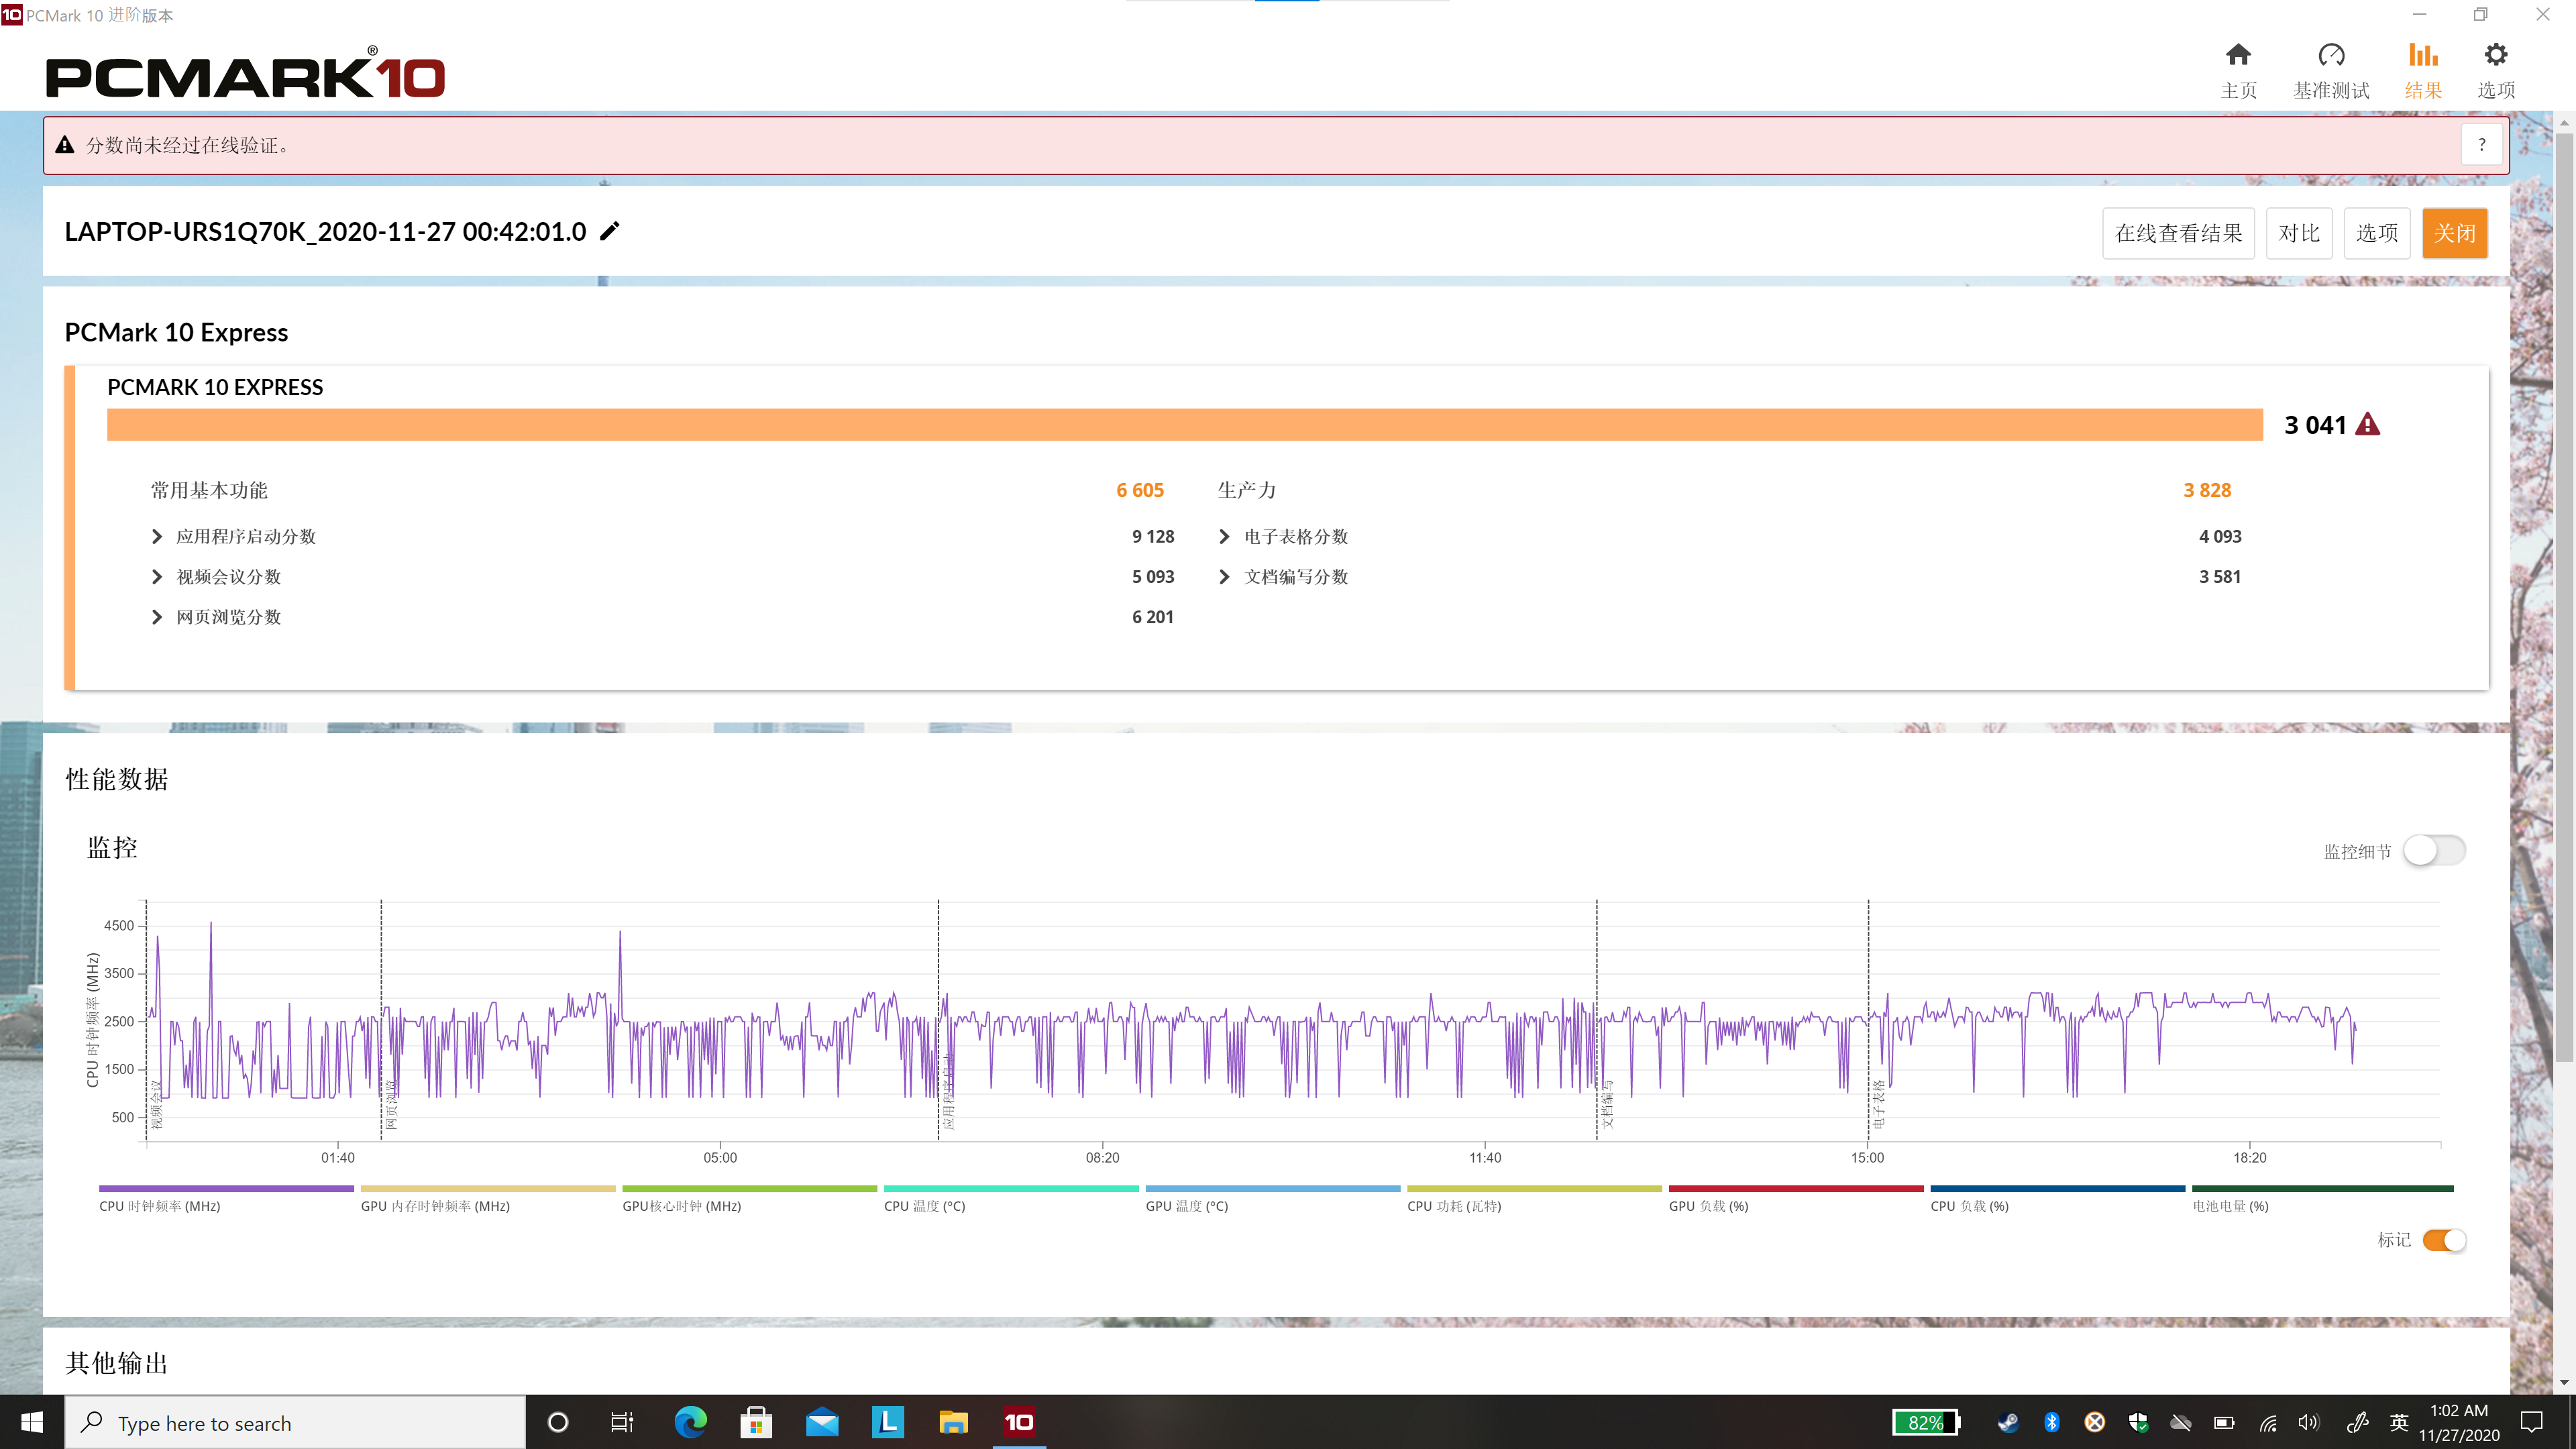Click the question mark help button in banner
The height and width of the screenshot is (1449, 2576).
(2481, 145)
